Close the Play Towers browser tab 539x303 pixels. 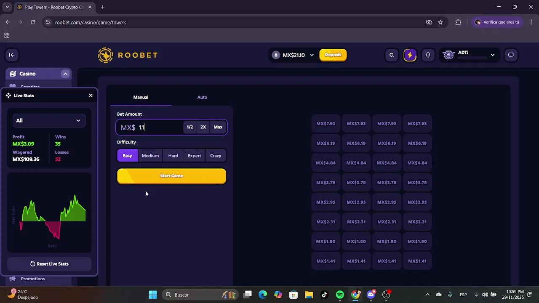coord(90,7)
